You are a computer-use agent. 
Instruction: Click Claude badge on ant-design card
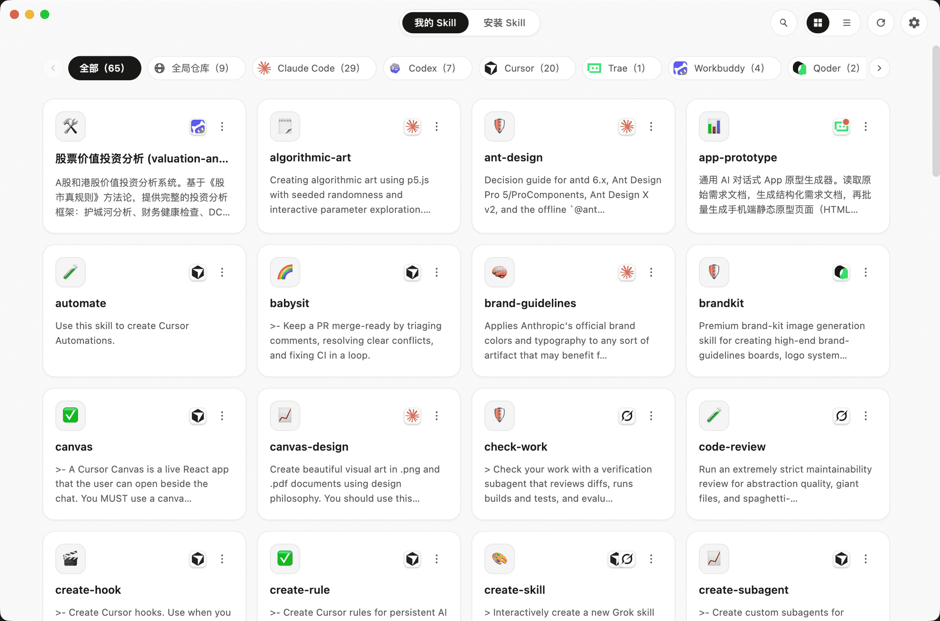[x=627, y=126]
